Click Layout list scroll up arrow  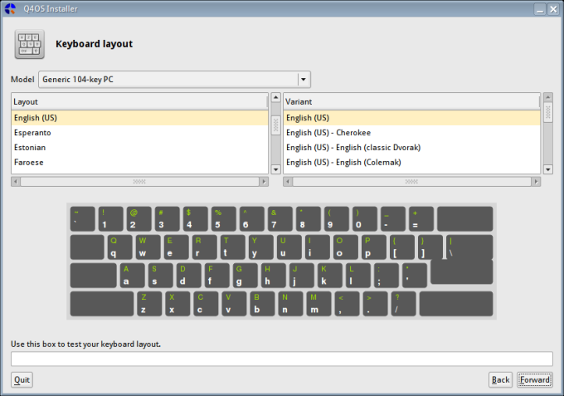[x=276, y=97]
